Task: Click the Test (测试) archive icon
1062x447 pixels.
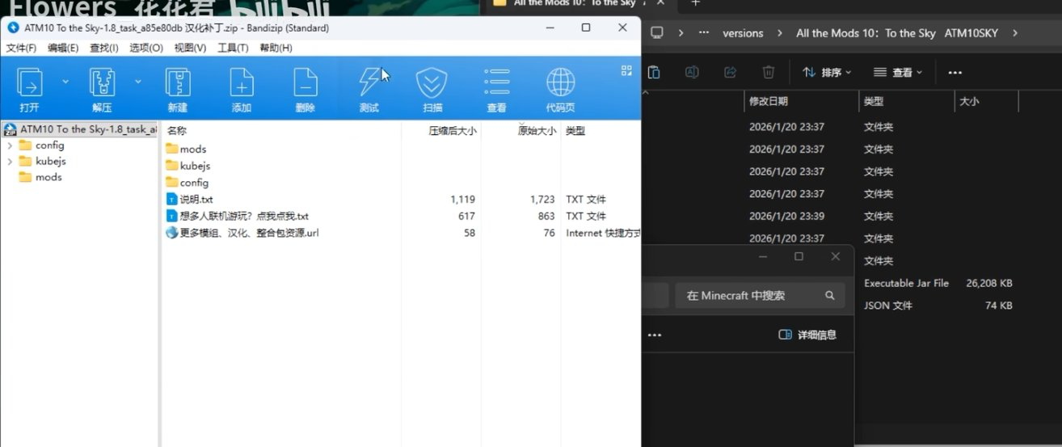Action: (369, 83)
